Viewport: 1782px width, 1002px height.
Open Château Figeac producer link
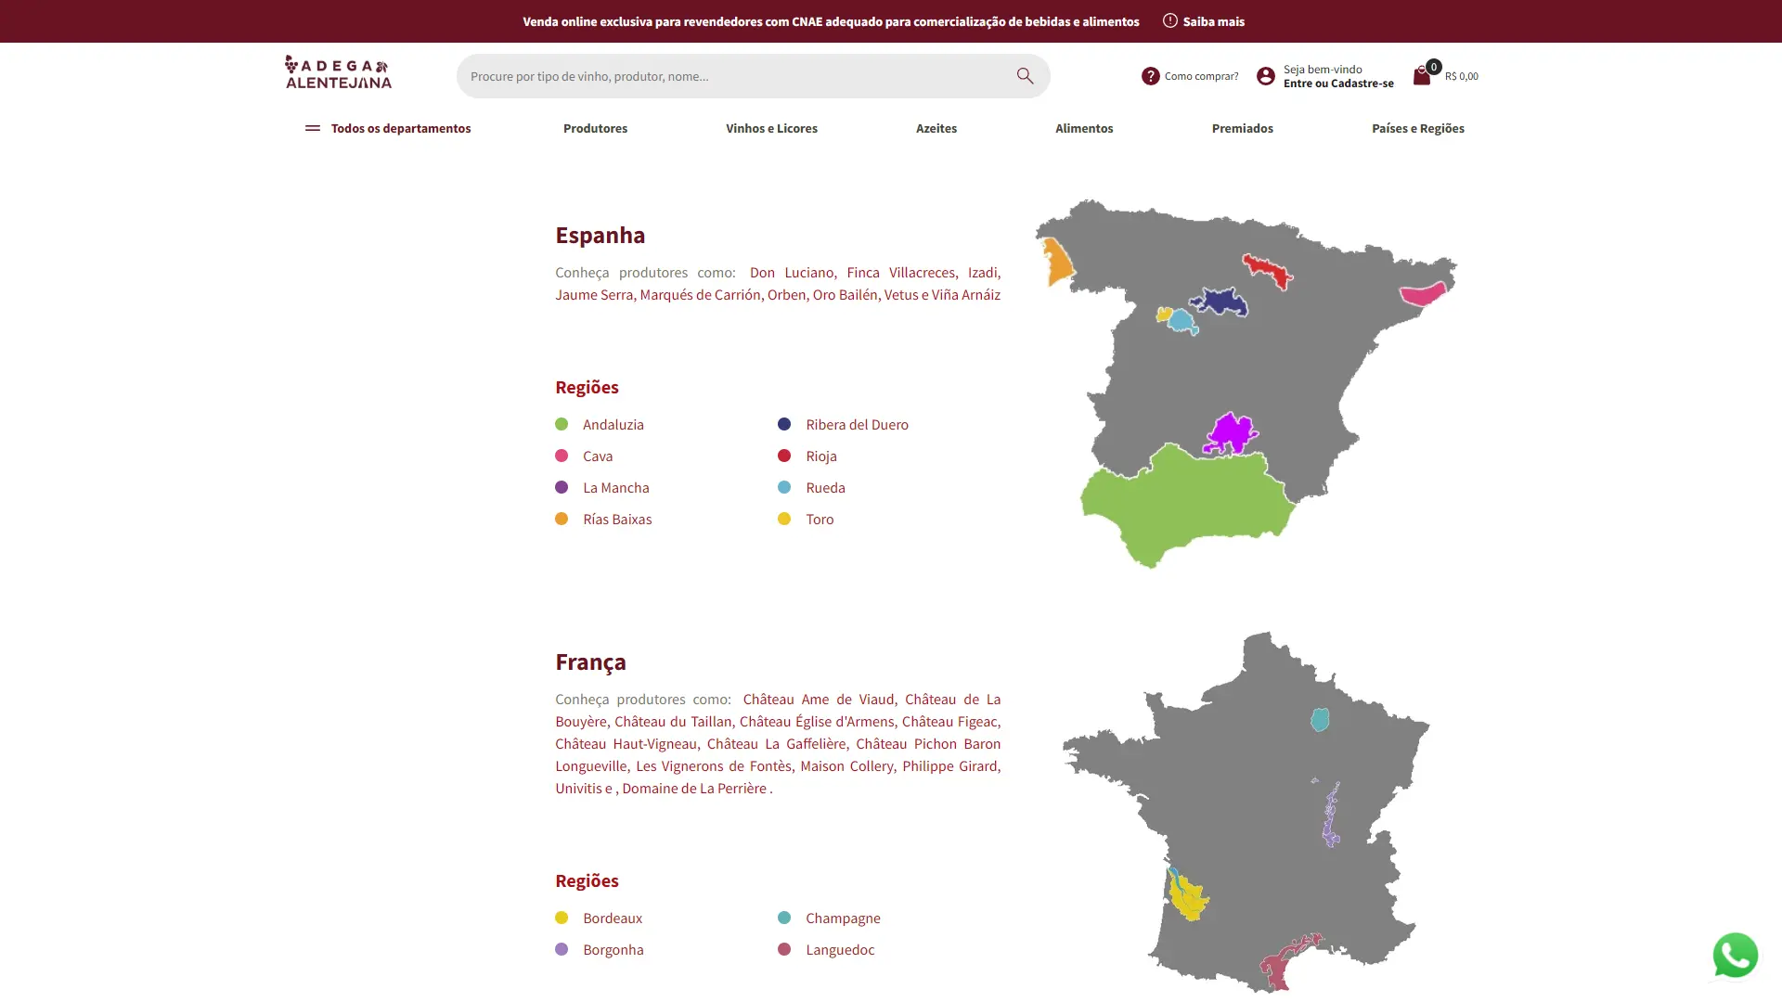tap(949, 721)
